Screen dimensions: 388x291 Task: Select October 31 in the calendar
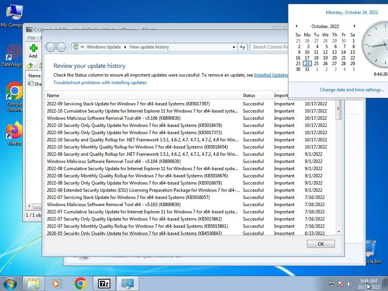pyautogui.click(x=307, y=69)
